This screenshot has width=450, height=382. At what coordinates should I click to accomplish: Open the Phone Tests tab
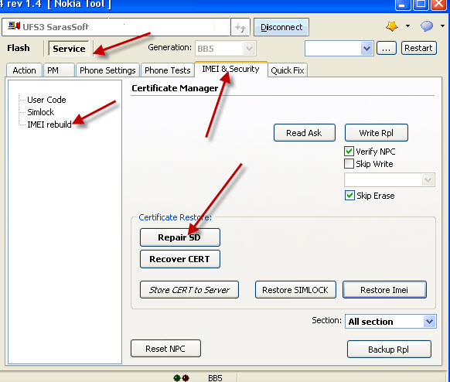pos(168,70)
